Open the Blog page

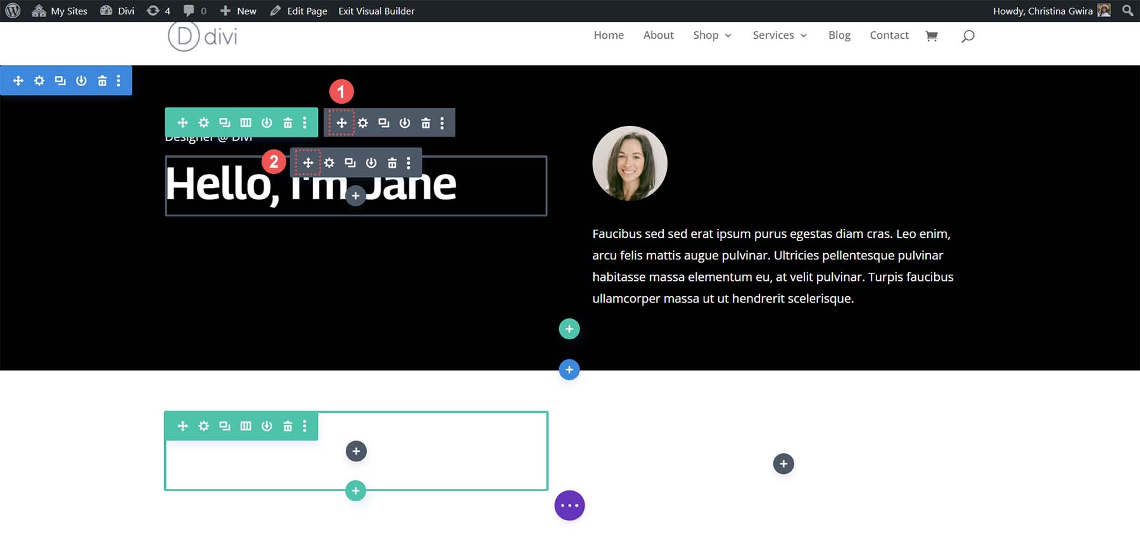pyautogui.click(x=839, y=35)
